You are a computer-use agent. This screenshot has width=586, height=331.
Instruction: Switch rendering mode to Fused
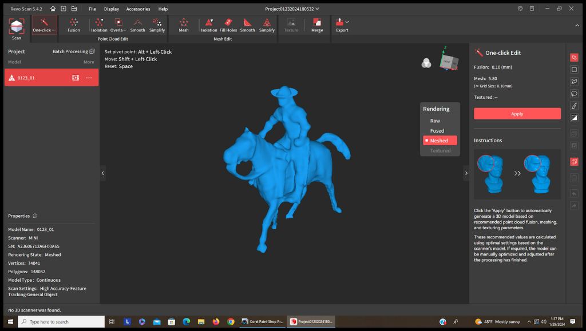437,131
